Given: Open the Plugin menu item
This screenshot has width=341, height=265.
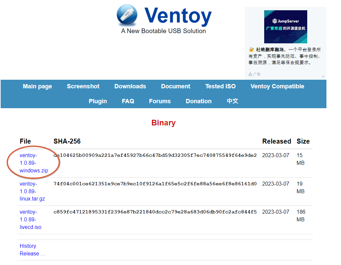Looking at the screenshot, I should (x=98, y=101).
